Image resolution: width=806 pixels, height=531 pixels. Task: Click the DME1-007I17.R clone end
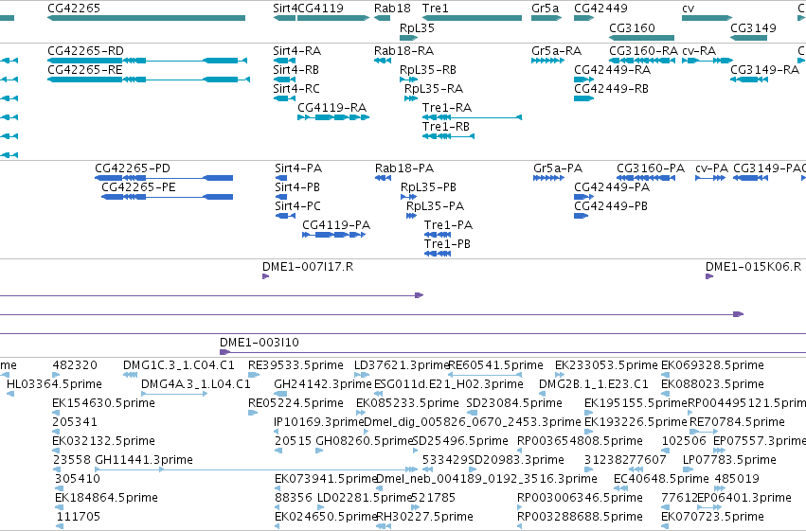coord(266,276)
